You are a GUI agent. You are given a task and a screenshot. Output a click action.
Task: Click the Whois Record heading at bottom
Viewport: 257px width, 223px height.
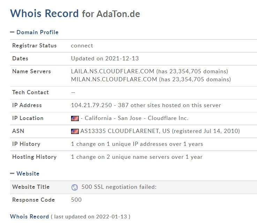point(30,216)
